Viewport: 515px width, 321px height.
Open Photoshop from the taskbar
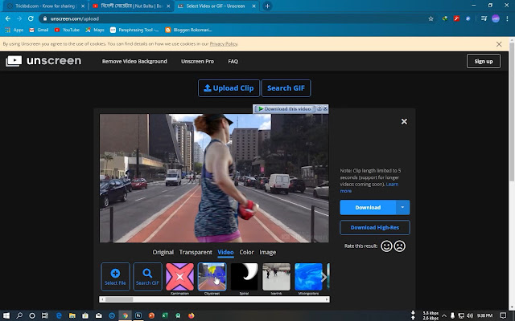tap(138, 315)
